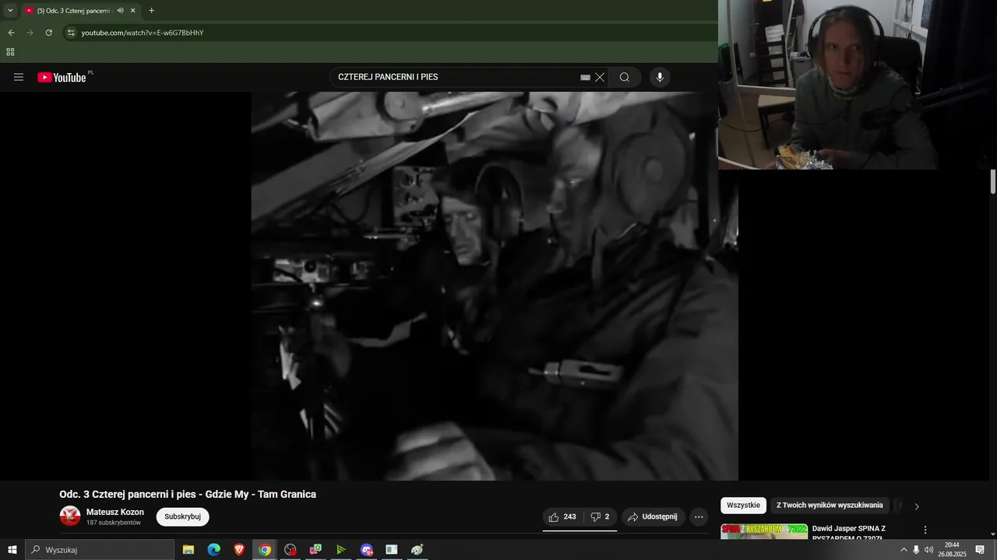The image size is (997, 560).
Task: Click the scrollbar down arrow
Action: pos(993,534)
